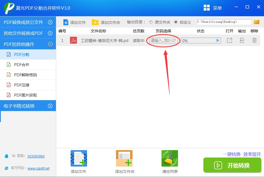Select PDF压缩 in sidebar
Screen dimensions: 264x177
coord(28,85)
